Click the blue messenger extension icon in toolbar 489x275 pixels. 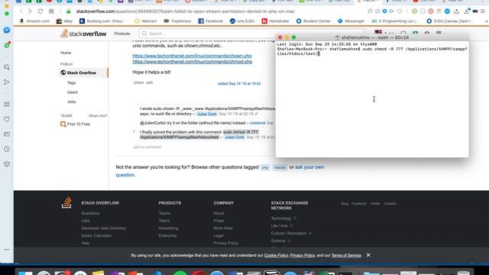click(x=447, y=11)
